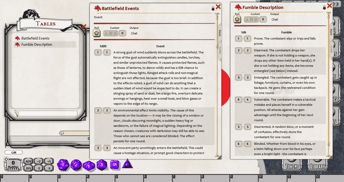Click the Roll die icon in Fumble Description window
Image resolution: width=344 pixels, height=182 pixels.
(x=237, y=19)
